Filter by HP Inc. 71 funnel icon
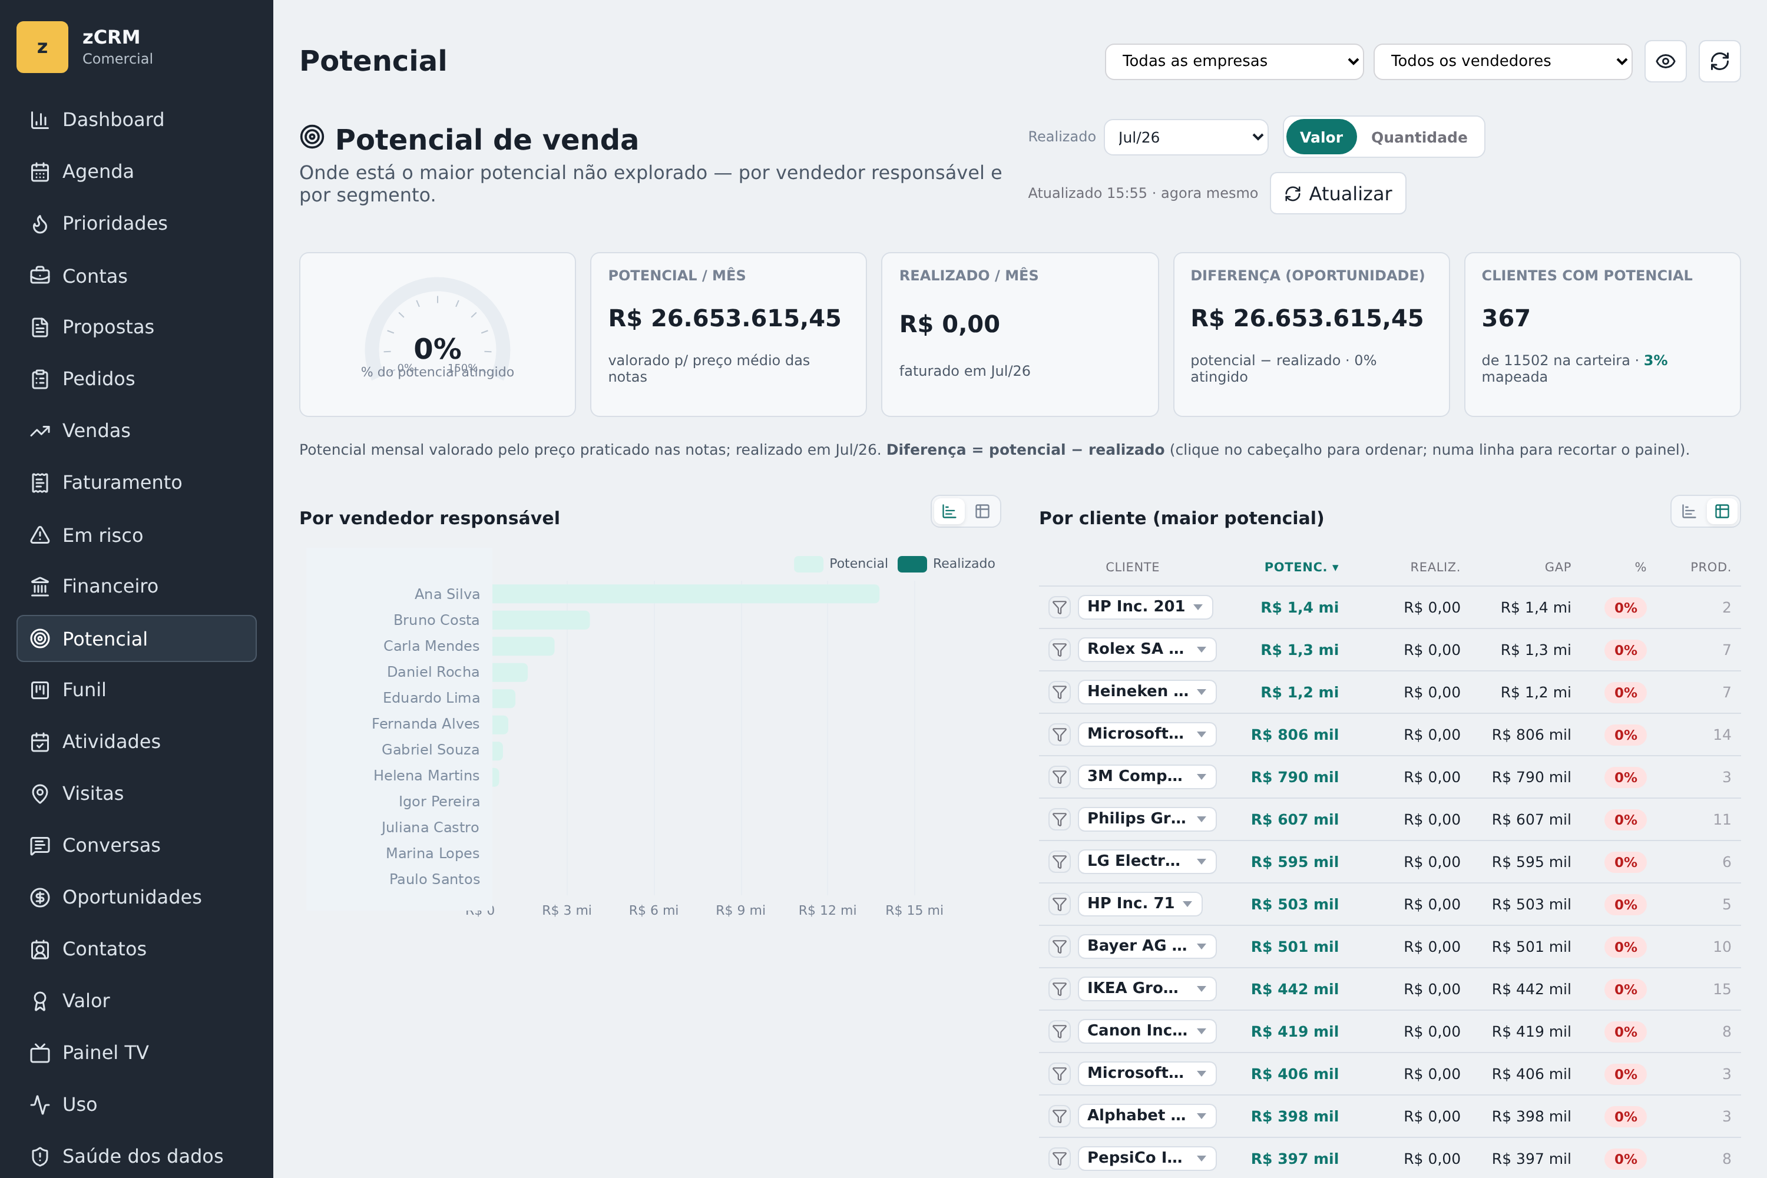Screen dimensions: 1767x1178 tap(1059, 905)
